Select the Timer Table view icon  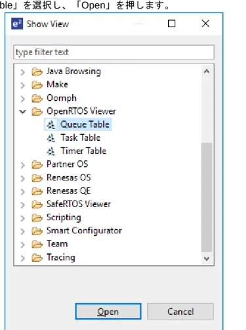click(51, 151)
